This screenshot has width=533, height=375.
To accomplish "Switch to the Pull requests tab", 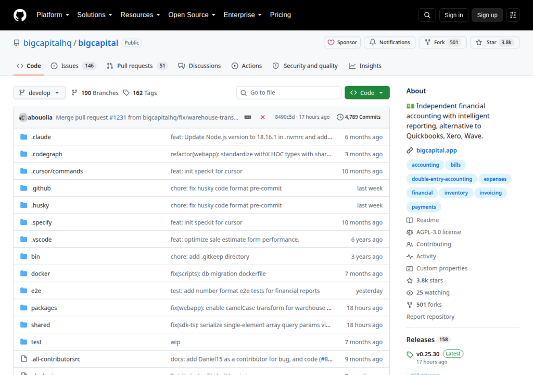I will pos(137,66).
